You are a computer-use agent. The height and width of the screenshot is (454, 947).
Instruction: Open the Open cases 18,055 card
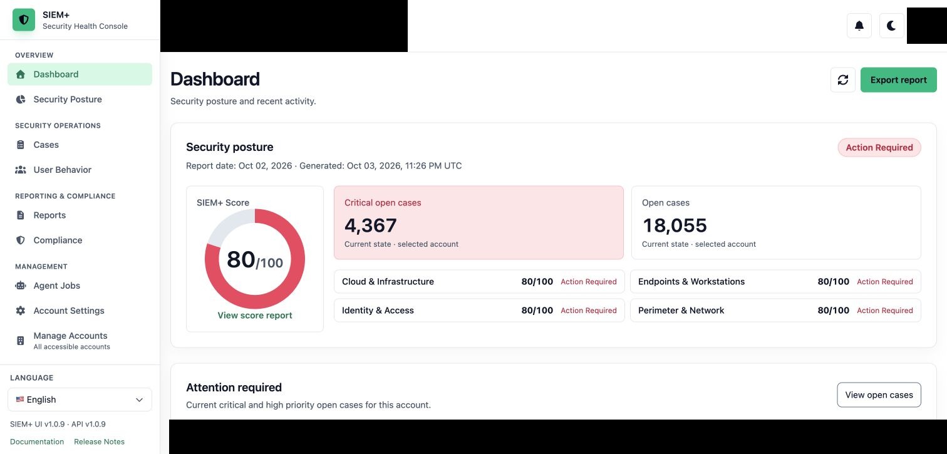776,222
